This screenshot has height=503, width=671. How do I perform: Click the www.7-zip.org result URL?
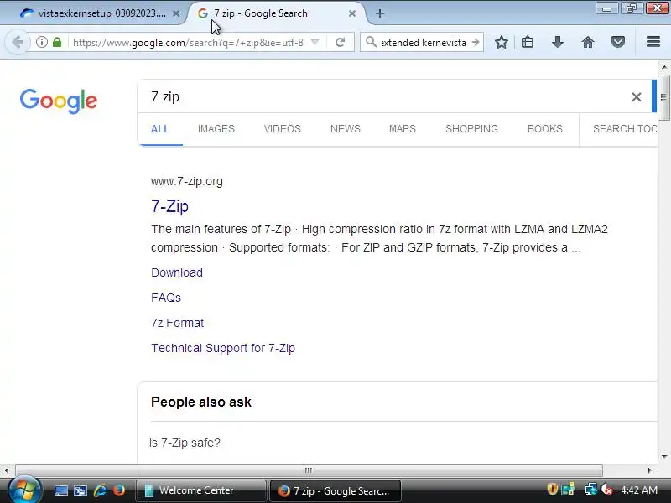[x=186, y=181]
